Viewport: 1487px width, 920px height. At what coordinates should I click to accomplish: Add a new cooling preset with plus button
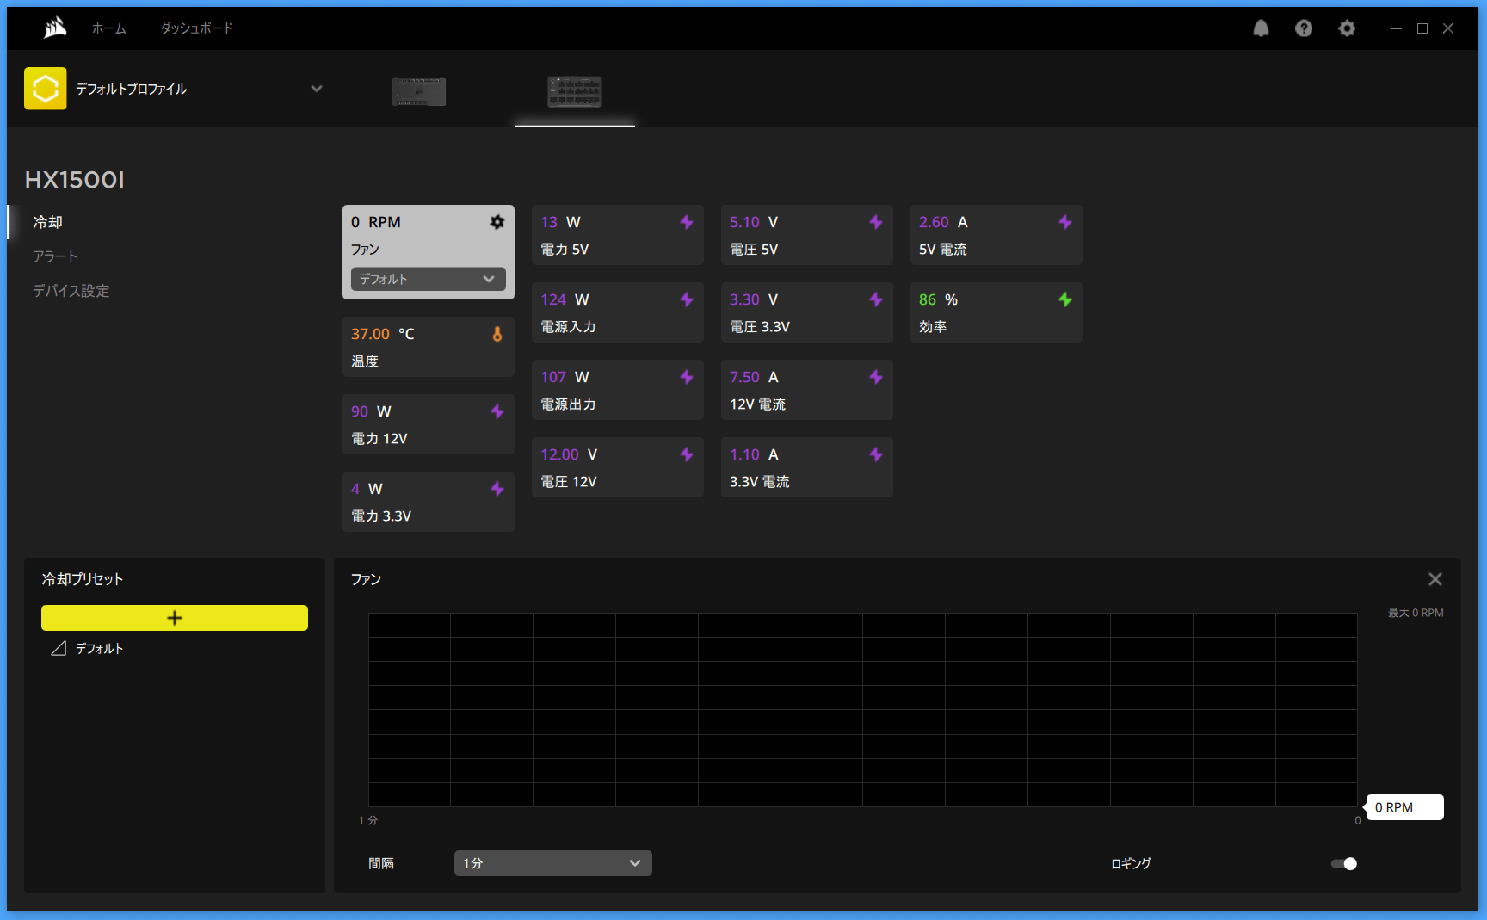tap(175, 618)
